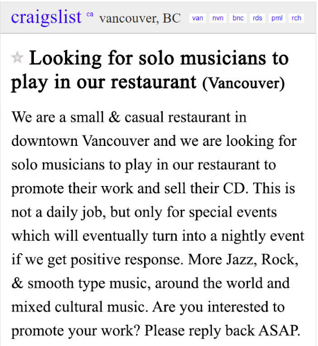Click the 'nightly event' phrase in body
318x346 pixels.
pos(263,236)
